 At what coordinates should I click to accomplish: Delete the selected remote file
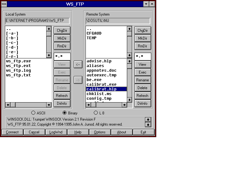143,88
